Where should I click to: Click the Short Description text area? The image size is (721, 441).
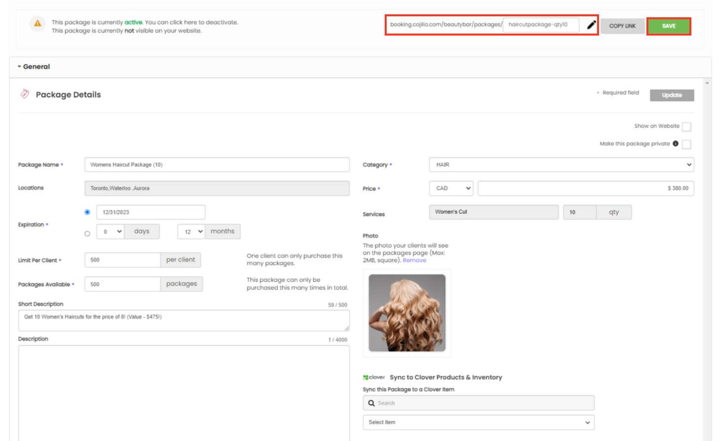(184, 321)
